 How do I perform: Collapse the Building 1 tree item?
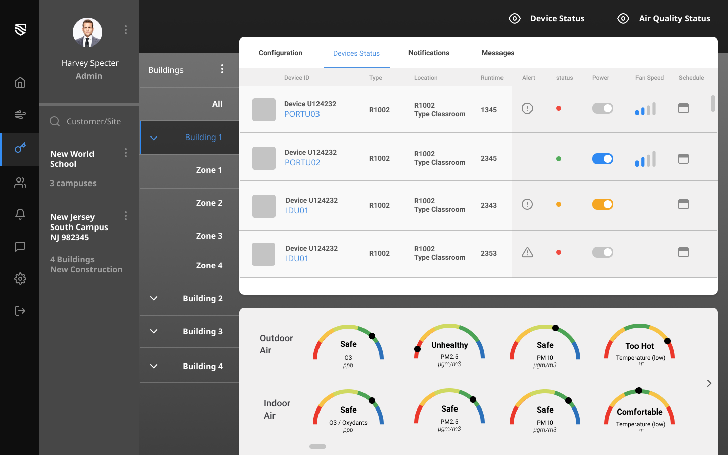pyautogui.click(x=154, y=137)
